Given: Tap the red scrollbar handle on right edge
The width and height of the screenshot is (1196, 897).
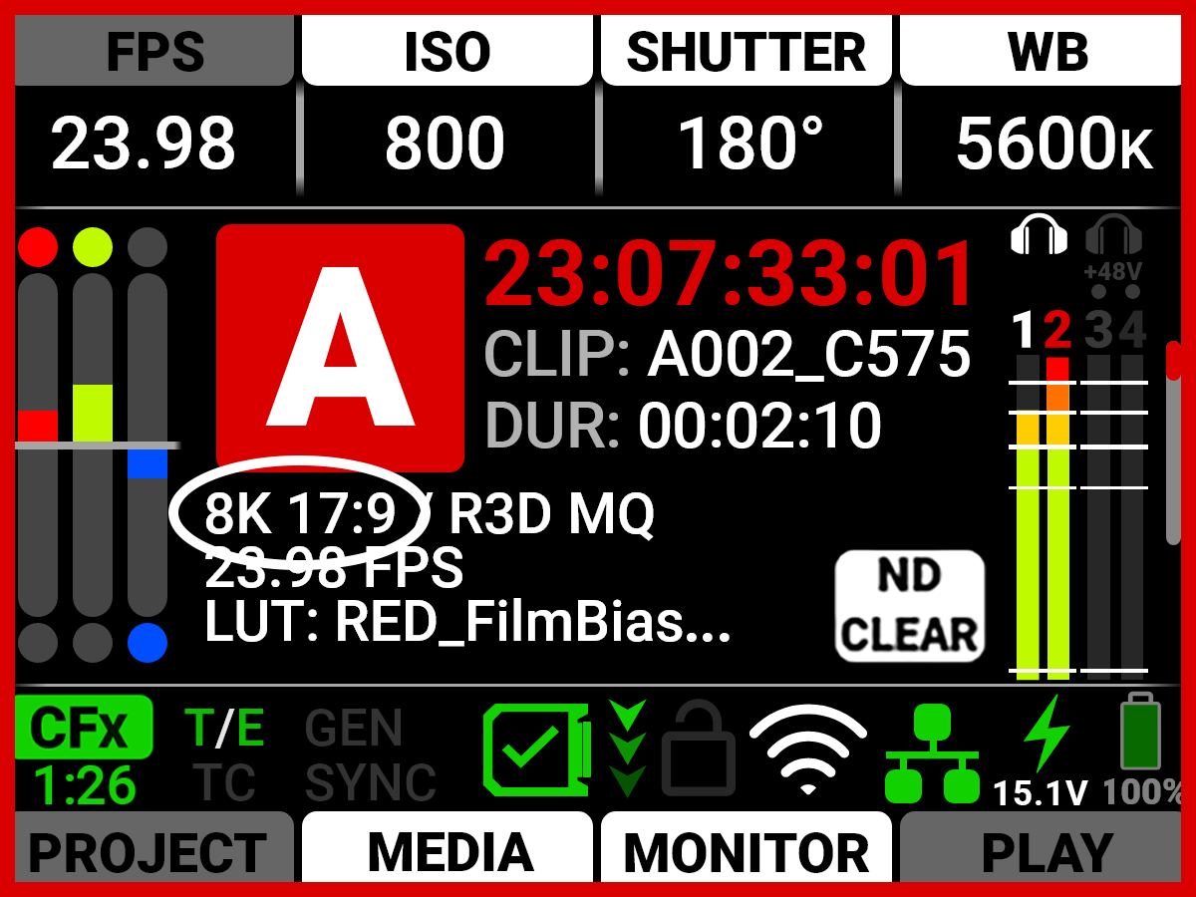Looking at the screenshot, I should [1173, 360].
